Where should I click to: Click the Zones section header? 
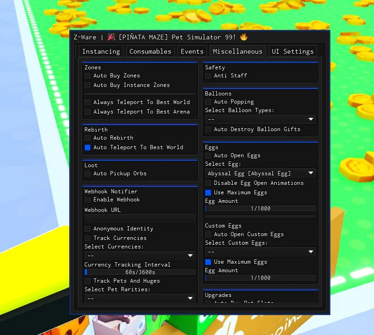(93, 67)
